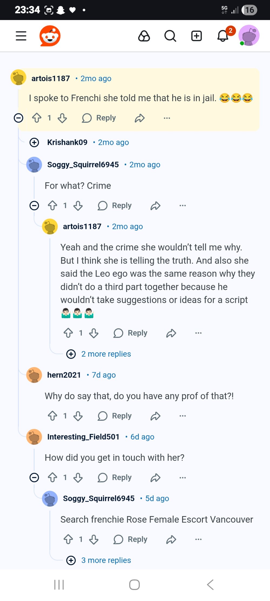Open the user profile avatar menu
Screen dimensions: 270x601
click(249, 36)
